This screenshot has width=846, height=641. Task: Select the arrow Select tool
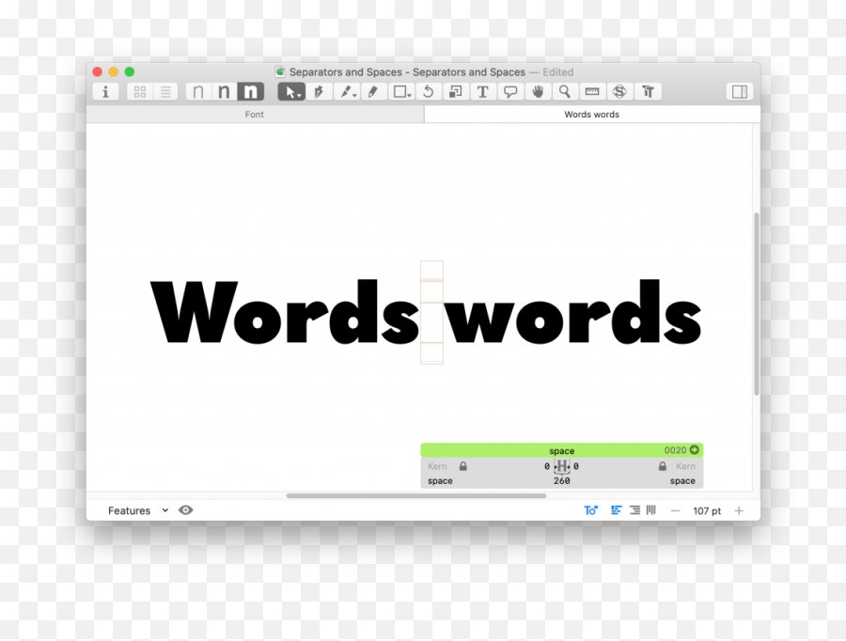pos(291,92)
